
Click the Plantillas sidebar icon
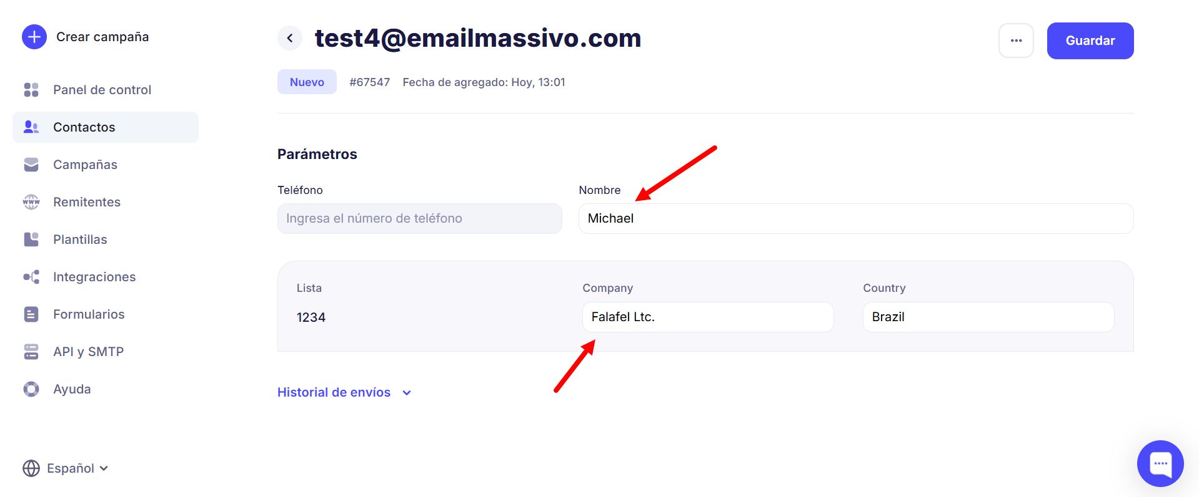tap(31, 239)
